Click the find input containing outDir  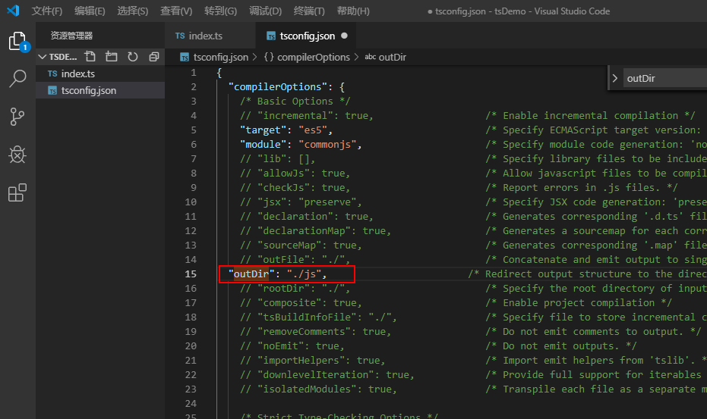[665, 78]
